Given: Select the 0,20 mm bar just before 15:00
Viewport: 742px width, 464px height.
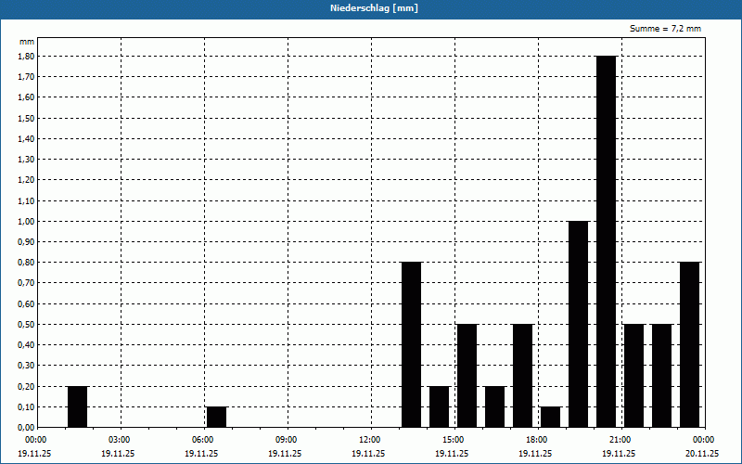Looking at the screenshot, I should [439, 406].
